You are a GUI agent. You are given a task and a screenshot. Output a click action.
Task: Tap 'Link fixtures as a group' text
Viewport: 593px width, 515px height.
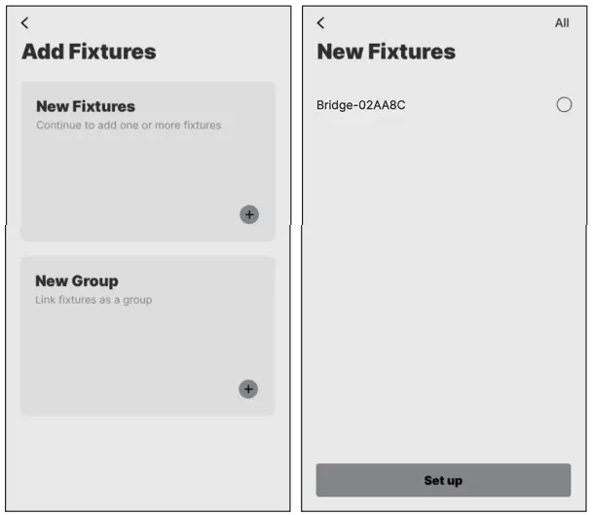(x=93, y=300)
